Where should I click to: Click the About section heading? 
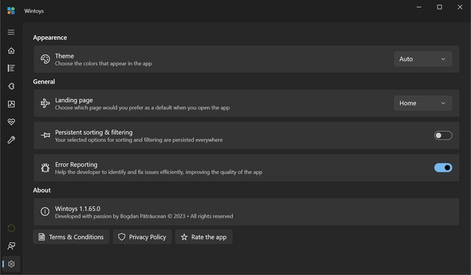click(42, 190)
